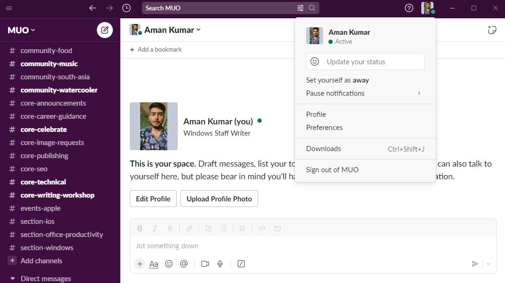Click the help question mark icon

coord(409,8)
